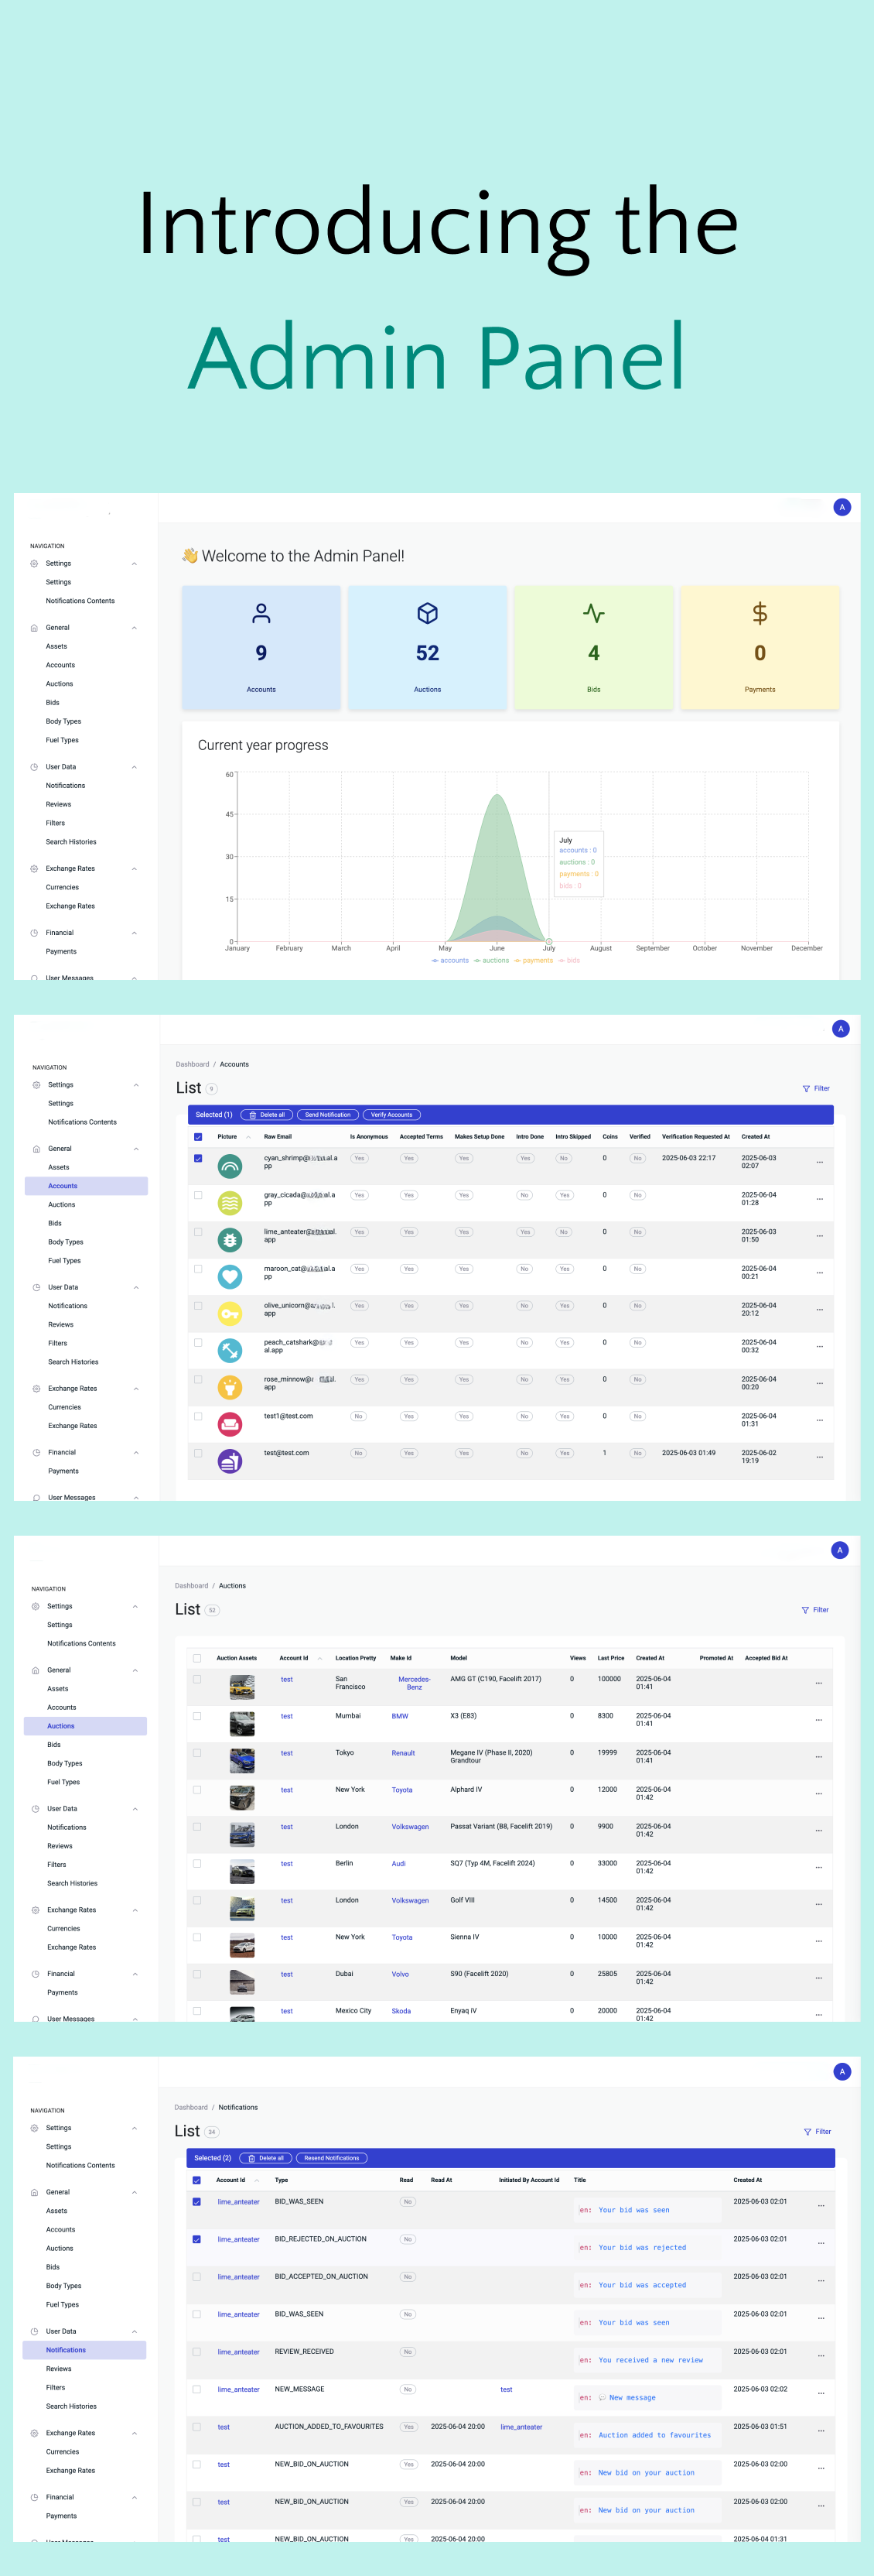Image resolution: width=874 pixels, height=2576 pixels.
Task: Click the Payments dollar icon on dashboard card
Action: [759, 613]
